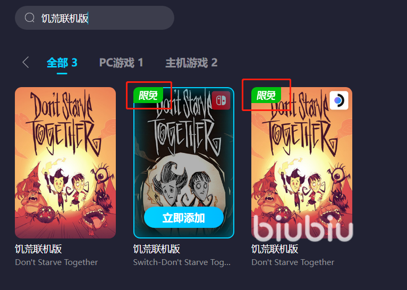Click the Steam Deck platform icon
The height and width of the screenshot is (290, 407).
point(339,100)
